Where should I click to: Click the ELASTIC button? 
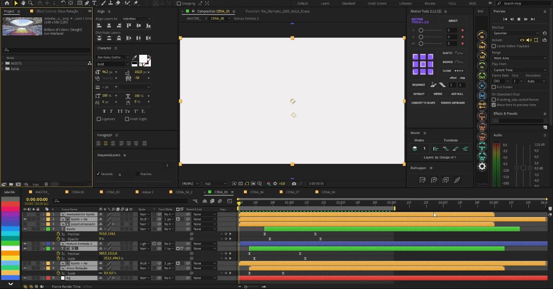click(x=453, y=53)
